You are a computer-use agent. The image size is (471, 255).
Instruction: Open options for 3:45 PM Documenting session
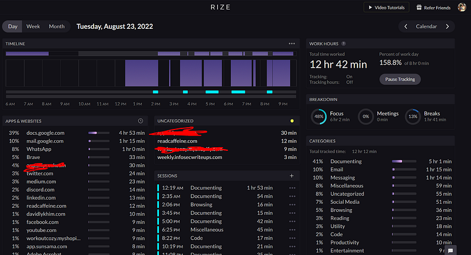(x=292, y=213)
